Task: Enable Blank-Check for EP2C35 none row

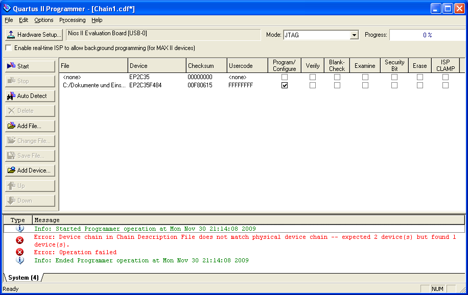Action: coord(337,77)
